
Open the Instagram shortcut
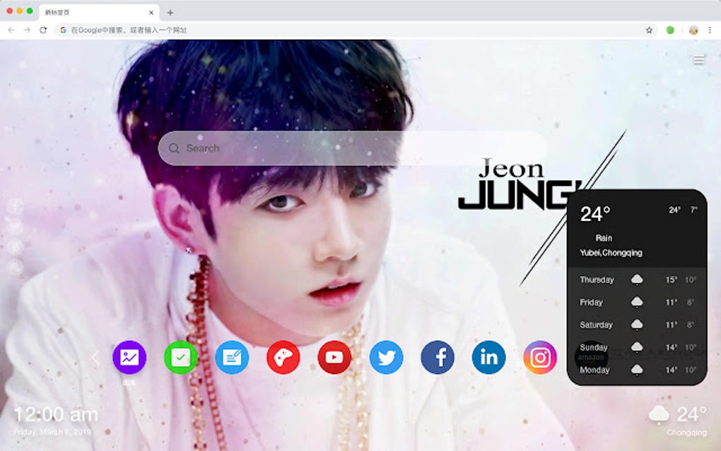[539, 358]
